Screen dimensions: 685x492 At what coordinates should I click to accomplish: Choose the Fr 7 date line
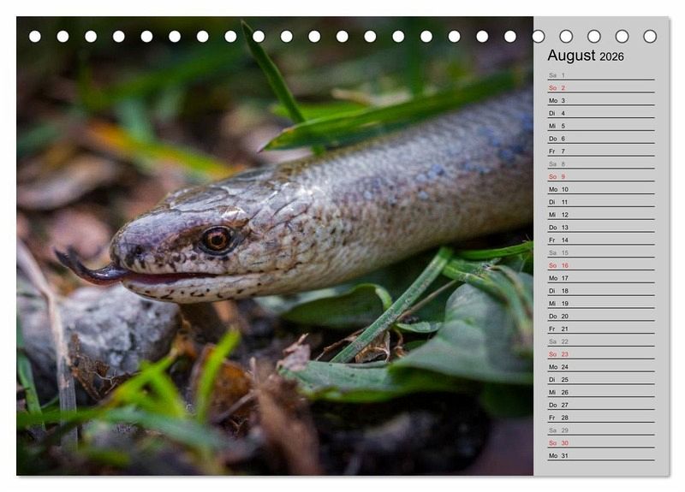(600, 151)
